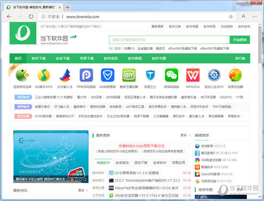Open the GTA5修改器 collection link

(x=43, y=116)
